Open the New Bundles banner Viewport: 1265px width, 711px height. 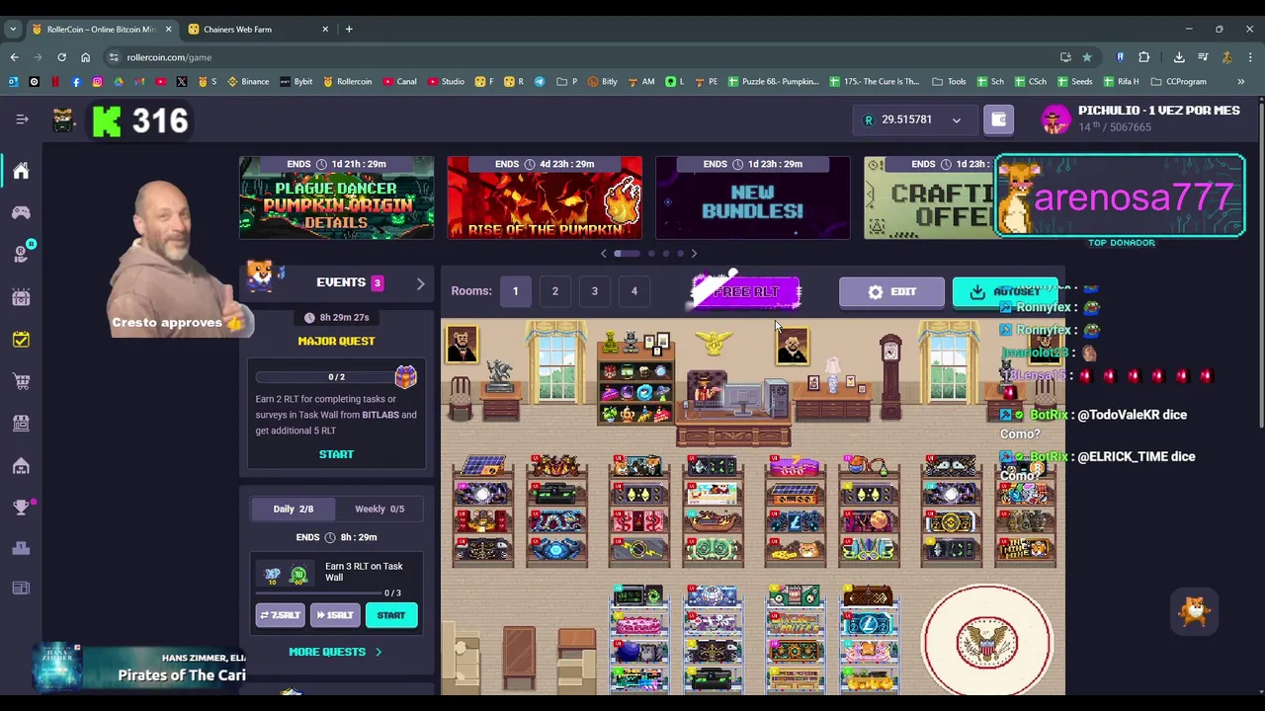(752, 197)
